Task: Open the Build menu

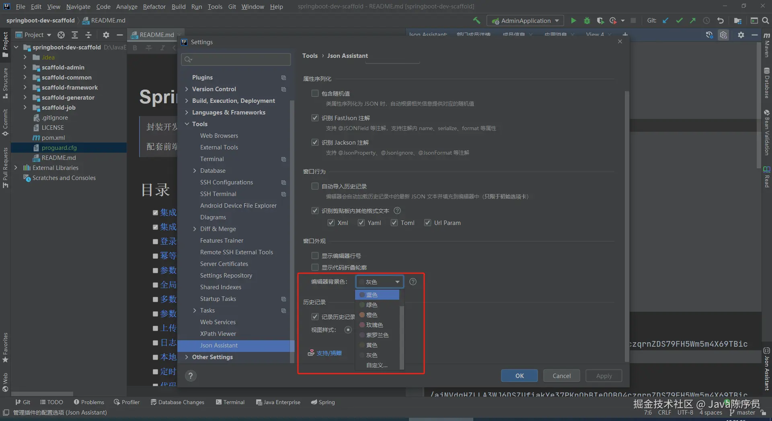Action: coord(179,6)
